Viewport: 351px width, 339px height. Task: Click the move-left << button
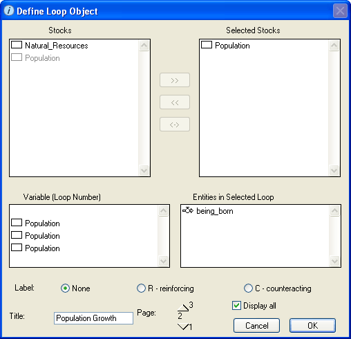coord(175,102)
